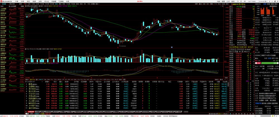This screenshot has width=279, height=117.
Task: Open the 数据 menu
Action: [x=34, y=1]
